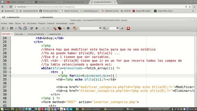The height and width of the screenshot is (111, 197).
Task: Open the Documento menu
Action: (32, 23)
